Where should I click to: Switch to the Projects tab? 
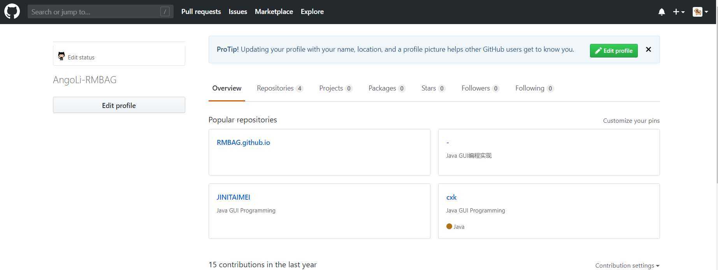click(336, 88)
